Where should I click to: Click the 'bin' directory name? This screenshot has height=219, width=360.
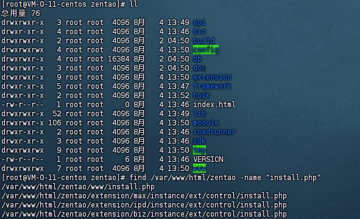click(x=199, y=32)
